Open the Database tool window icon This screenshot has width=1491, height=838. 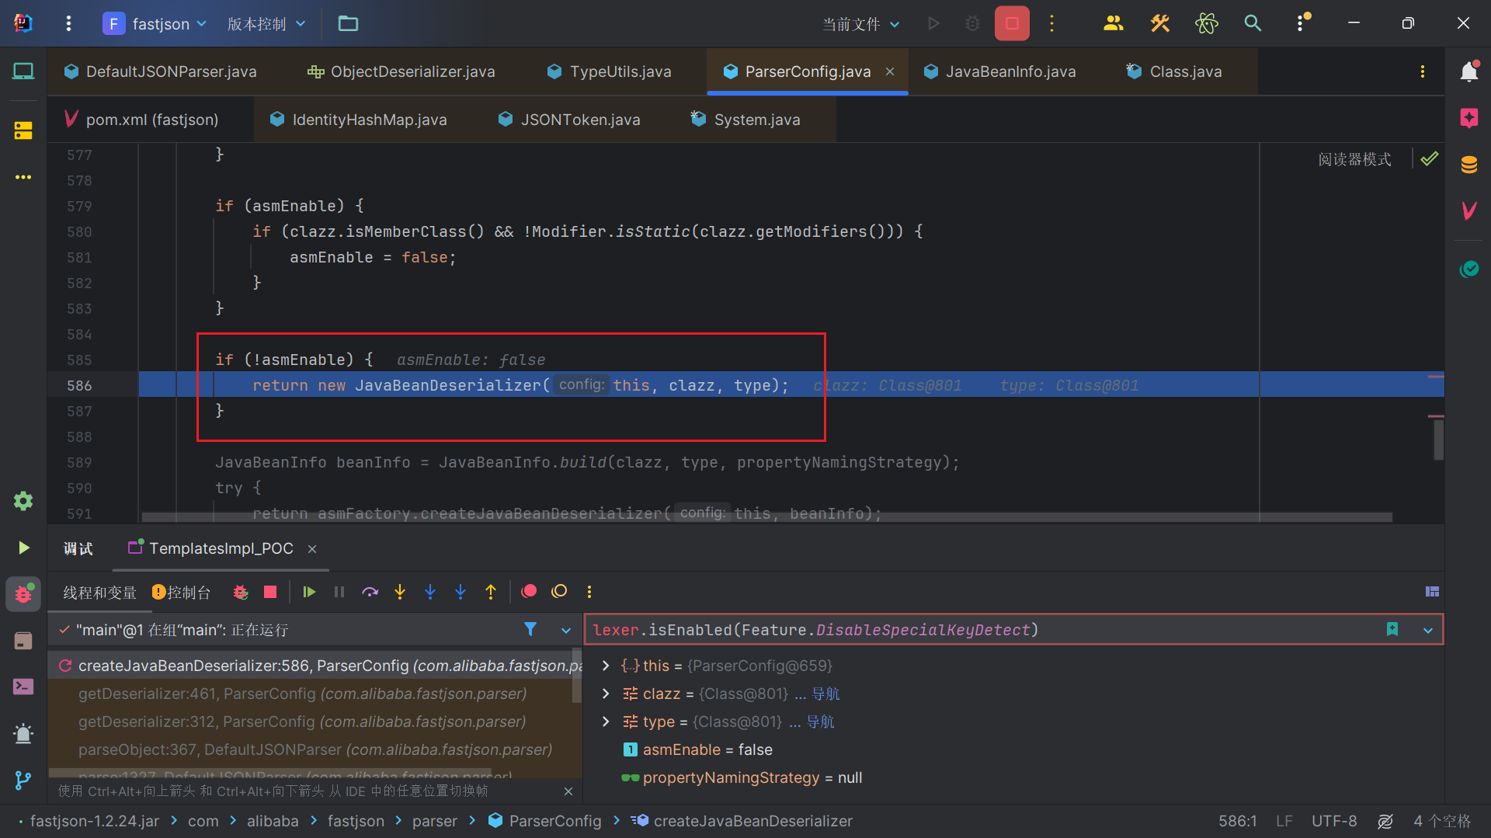click(x=1468, y=165)
